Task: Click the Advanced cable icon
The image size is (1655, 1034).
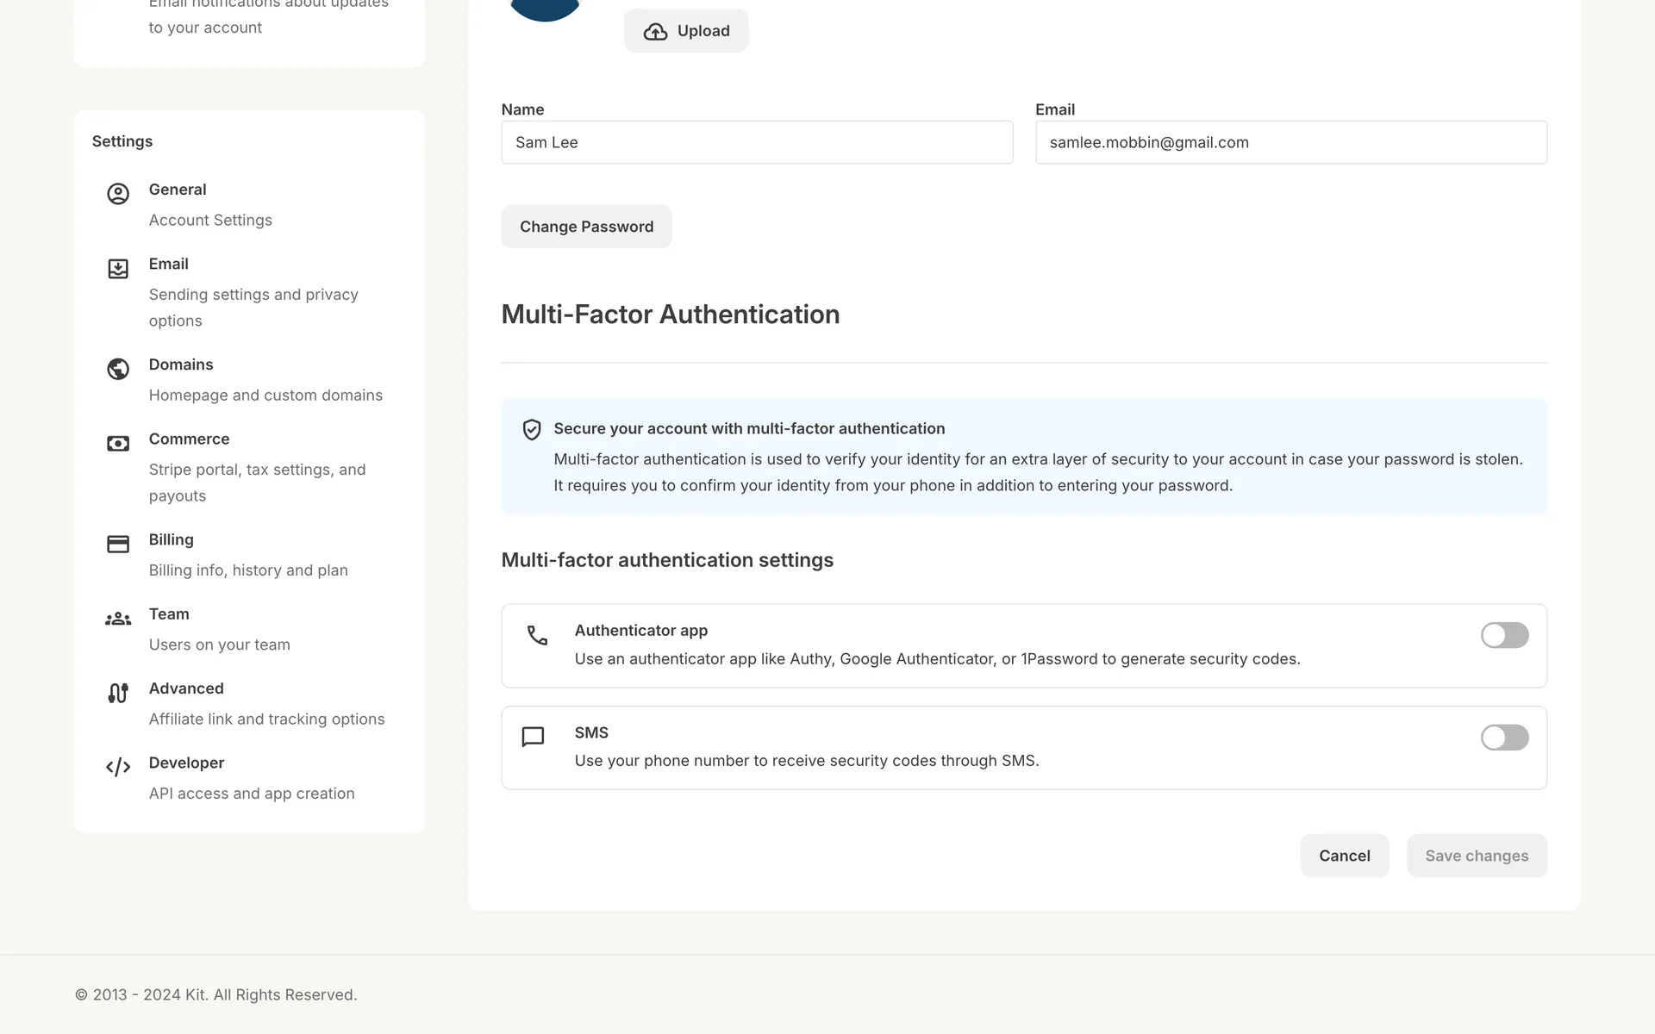Action: point(118,693)
